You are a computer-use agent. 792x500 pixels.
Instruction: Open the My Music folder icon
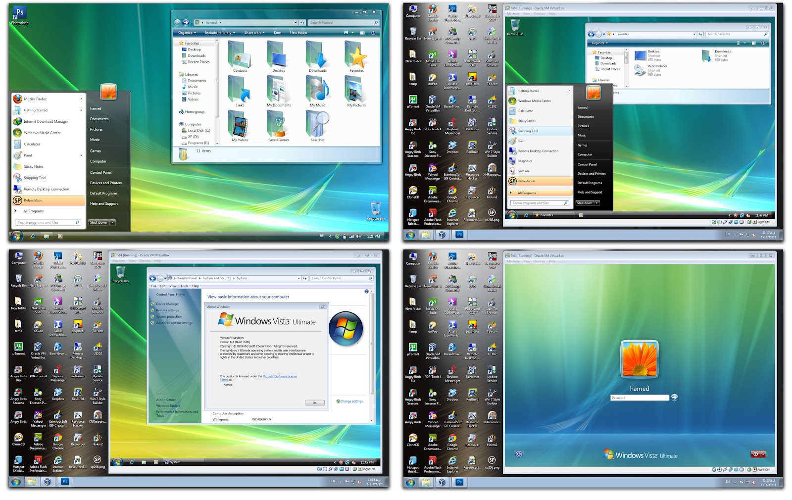click(317, 91)
